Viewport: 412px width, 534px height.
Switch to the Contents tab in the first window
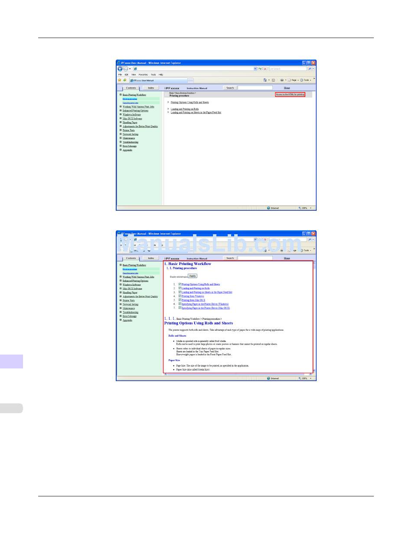[x=131, y=88]
